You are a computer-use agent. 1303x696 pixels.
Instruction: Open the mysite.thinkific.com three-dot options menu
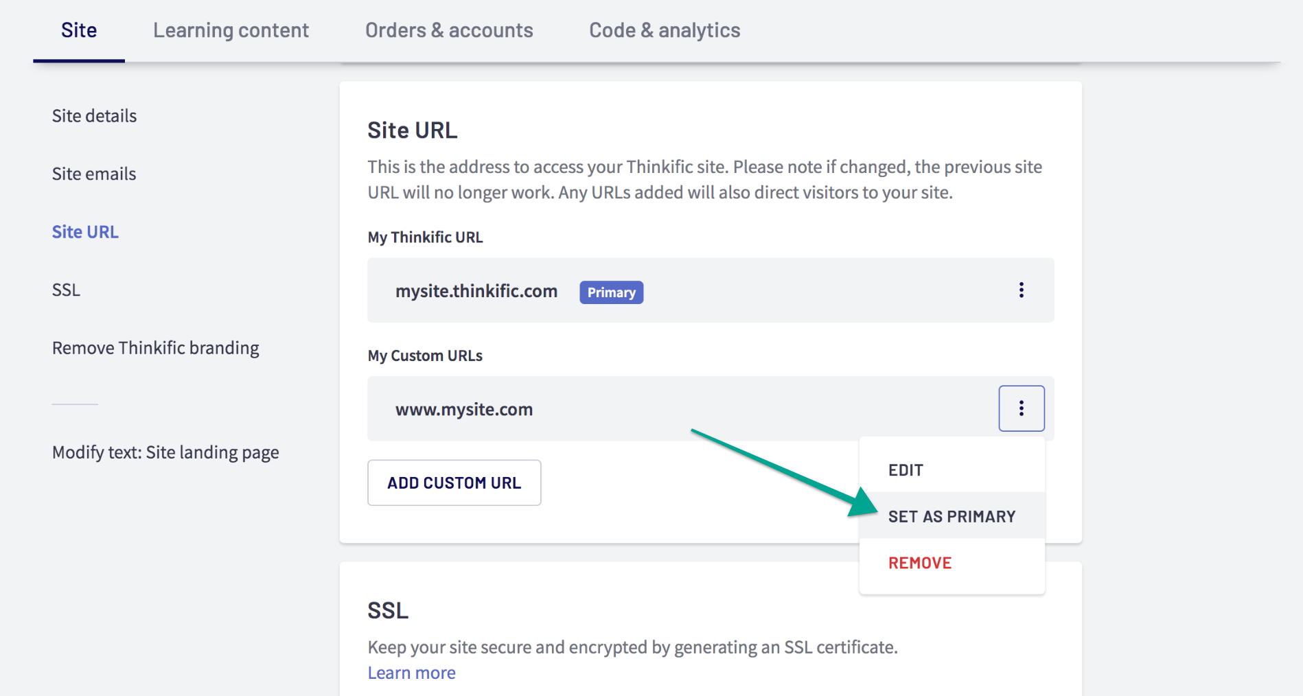(x=1021, y=290)
